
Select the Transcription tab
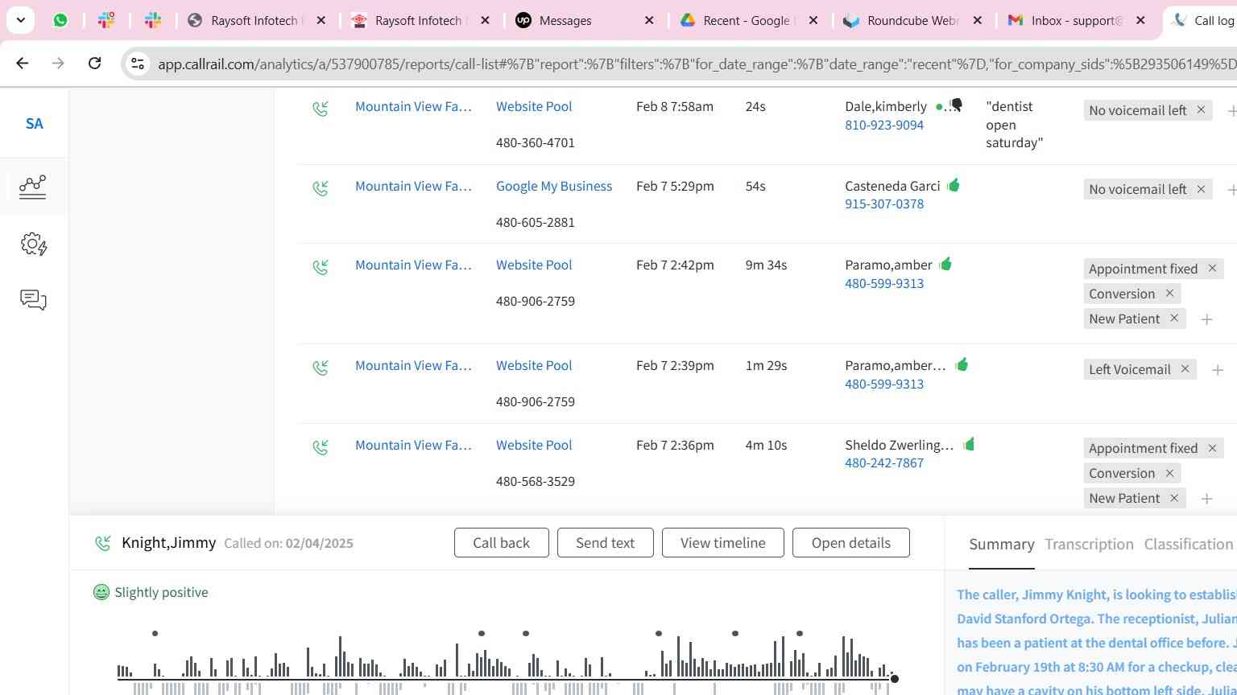tap(1089, 545)
